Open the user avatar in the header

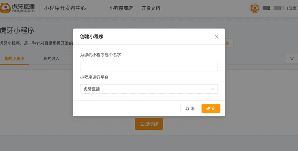[254, 8]
